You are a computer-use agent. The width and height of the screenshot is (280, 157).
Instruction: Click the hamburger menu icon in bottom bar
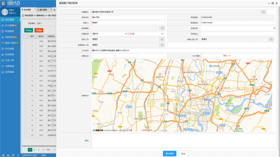13,155
